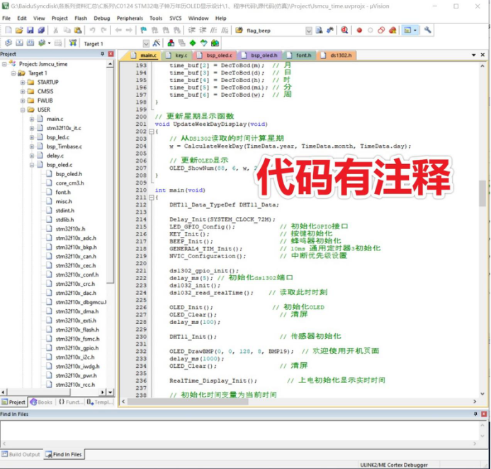Viewport: 491px width, 469px height.
Task: Open batch build dropdown arrow
Action: [49, 43]
